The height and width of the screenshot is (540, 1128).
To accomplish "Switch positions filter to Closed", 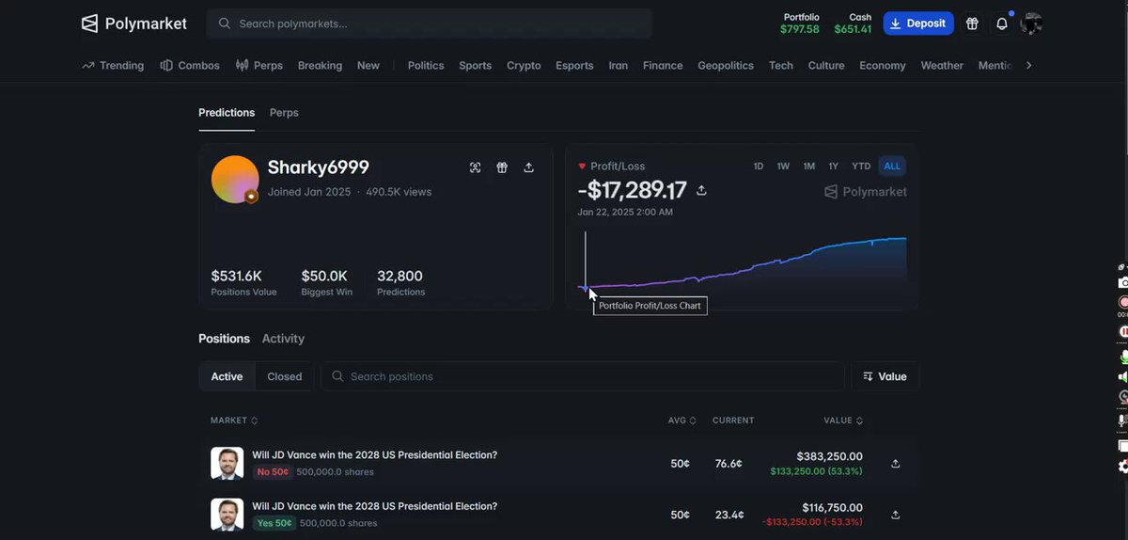I will [285, 376].
